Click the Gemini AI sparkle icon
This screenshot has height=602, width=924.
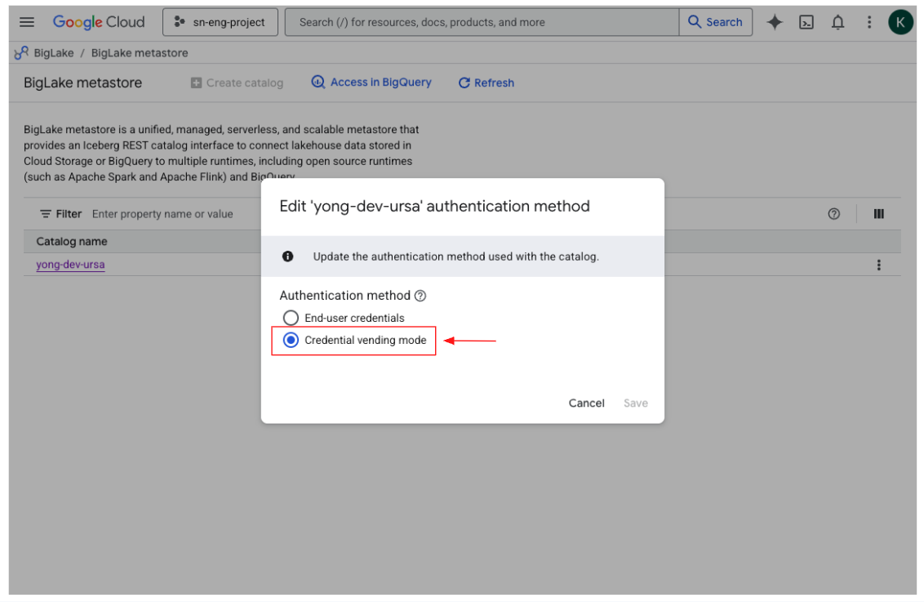coord(775,22)
